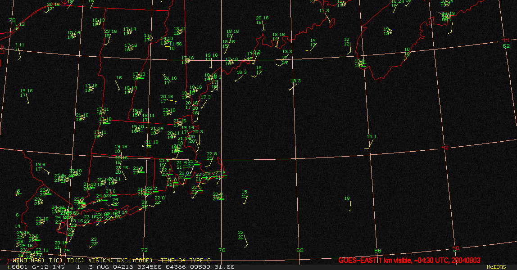
Task: Click 09509 in the status line
Action: click(x=200, y=267)
